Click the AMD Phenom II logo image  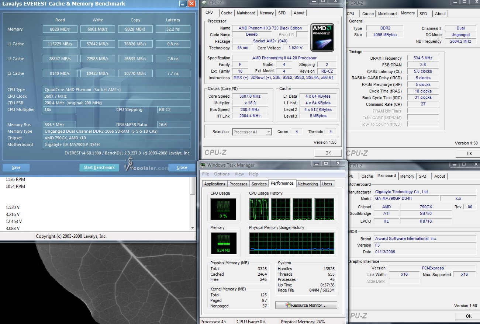tap(323, 37)
